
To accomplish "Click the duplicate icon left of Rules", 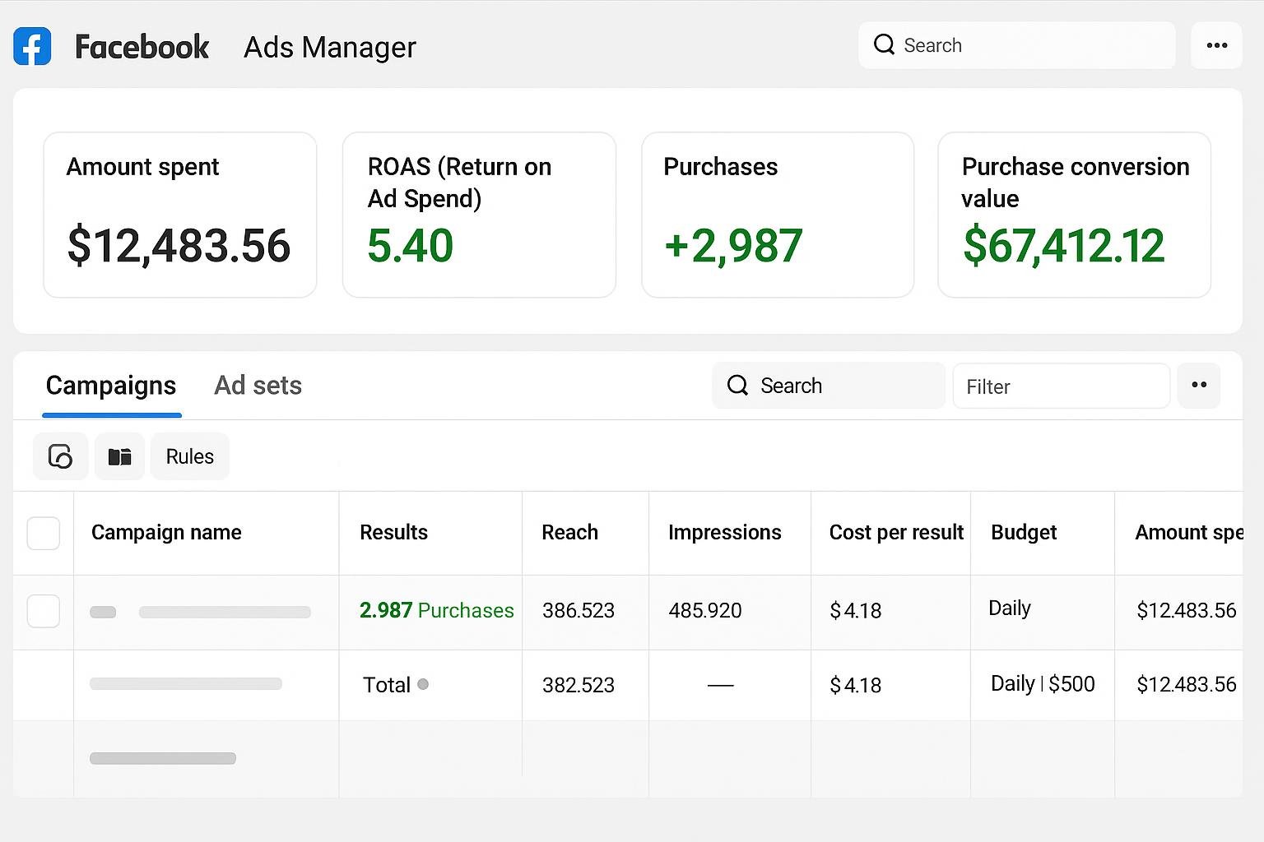I will tap(60, 456).
